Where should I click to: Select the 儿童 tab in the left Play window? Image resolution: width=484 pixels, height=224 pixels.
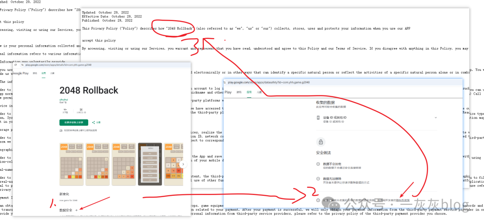(x=52, y=73)
